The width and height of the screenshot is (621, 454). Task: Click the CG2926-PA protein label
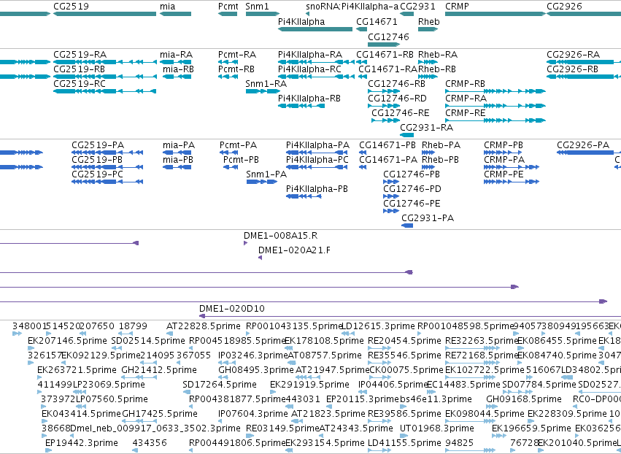[583, 145]
